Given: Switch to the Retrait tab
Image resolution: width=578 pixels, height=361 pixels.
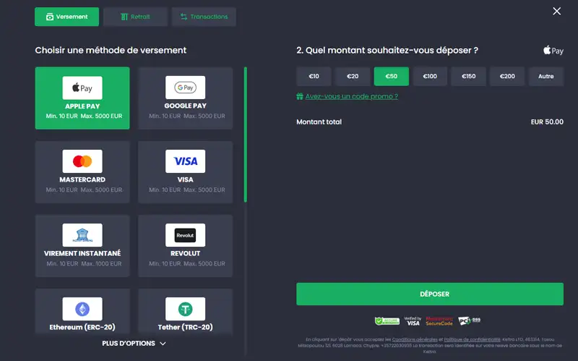Looking at the screenshot, I should pyautogui.click(x=135, y=17).
